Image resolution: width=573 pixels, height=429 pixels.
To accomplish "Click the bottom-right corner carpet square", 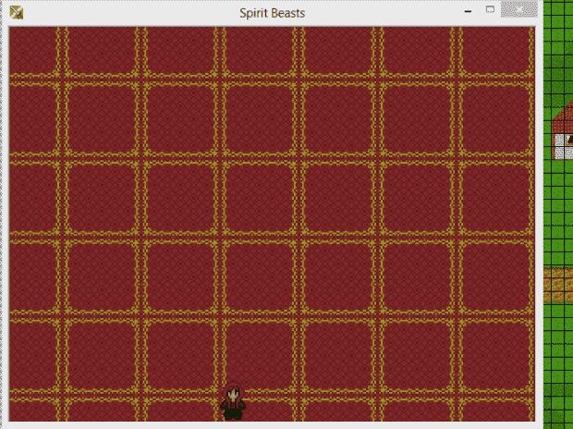I will pyautogui.click(x=494, y=411).
